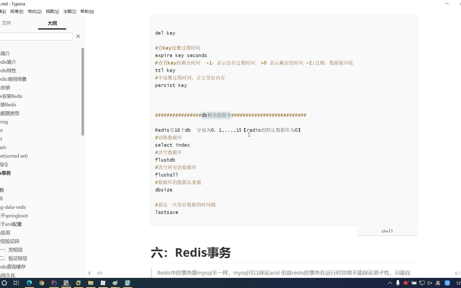461x288 pixels.
Task: Toggle Task View from the taskbar
Action: [16, 283]
